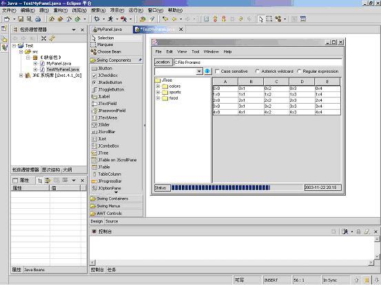This screenshot has height=285, width=381.
Task: Open the Tool menu in preview window
Action: 196,52
